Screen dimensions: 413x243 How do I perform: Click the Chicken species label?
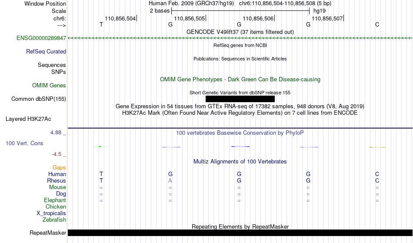pyautogui.click(x=56, y=207)
